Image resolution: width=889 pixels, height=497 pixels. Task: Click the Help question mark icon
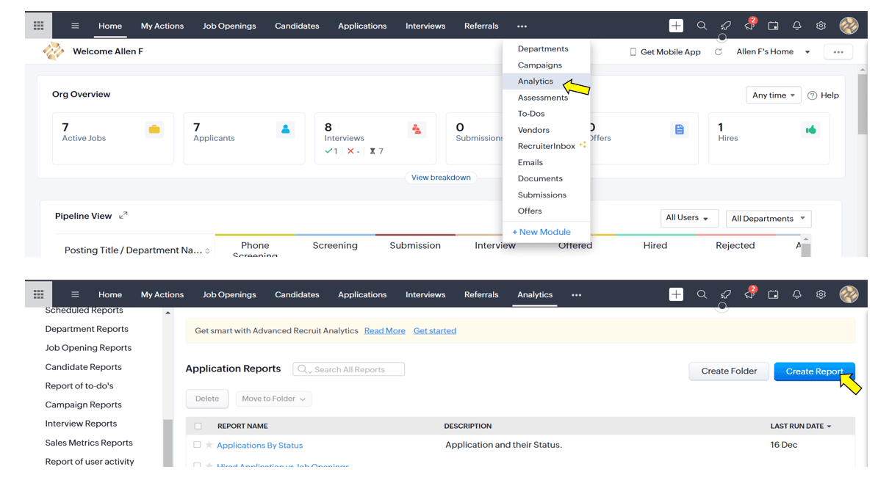(812, 95)
